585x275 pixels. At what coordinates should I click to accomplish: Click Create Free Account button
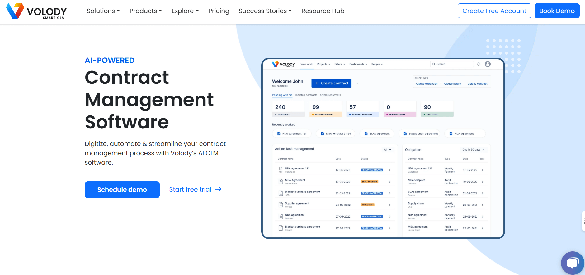(494, 11)
